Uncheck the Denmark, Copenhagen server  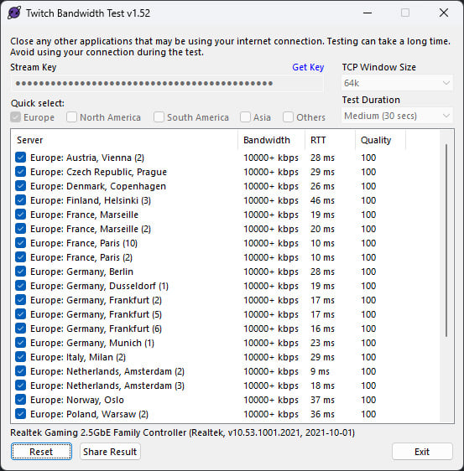pos(20,186)
